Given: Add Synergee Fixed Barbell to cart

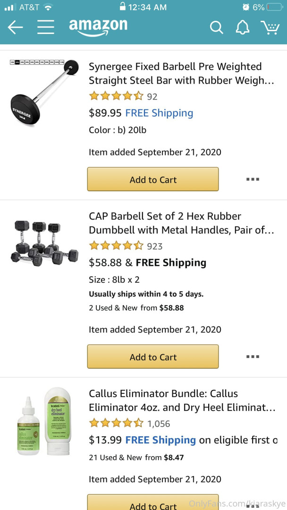Looking at the screenshot, I should (x=153, y=179).
